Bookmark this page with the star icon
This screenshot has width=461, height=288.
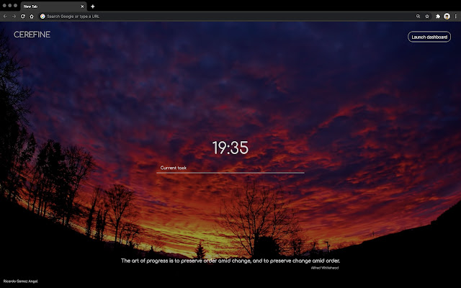coord(427,16)
